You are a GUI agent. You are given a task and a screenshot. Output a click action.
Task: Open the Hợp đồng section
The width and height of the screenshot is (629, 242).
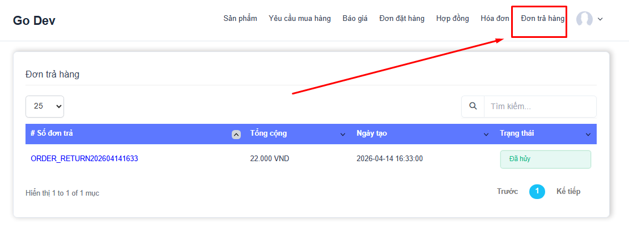pos(452,19)
